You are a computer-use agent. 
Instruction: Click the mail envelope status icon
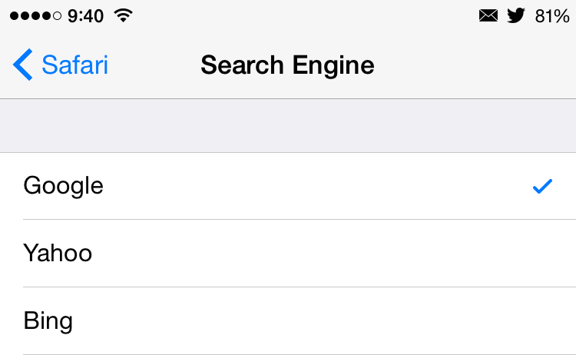pyautogui.click(x=488, y=15)
